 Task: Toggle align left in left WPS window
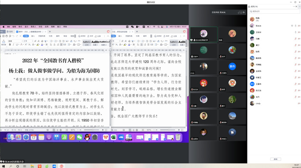[x=51, y=44]
